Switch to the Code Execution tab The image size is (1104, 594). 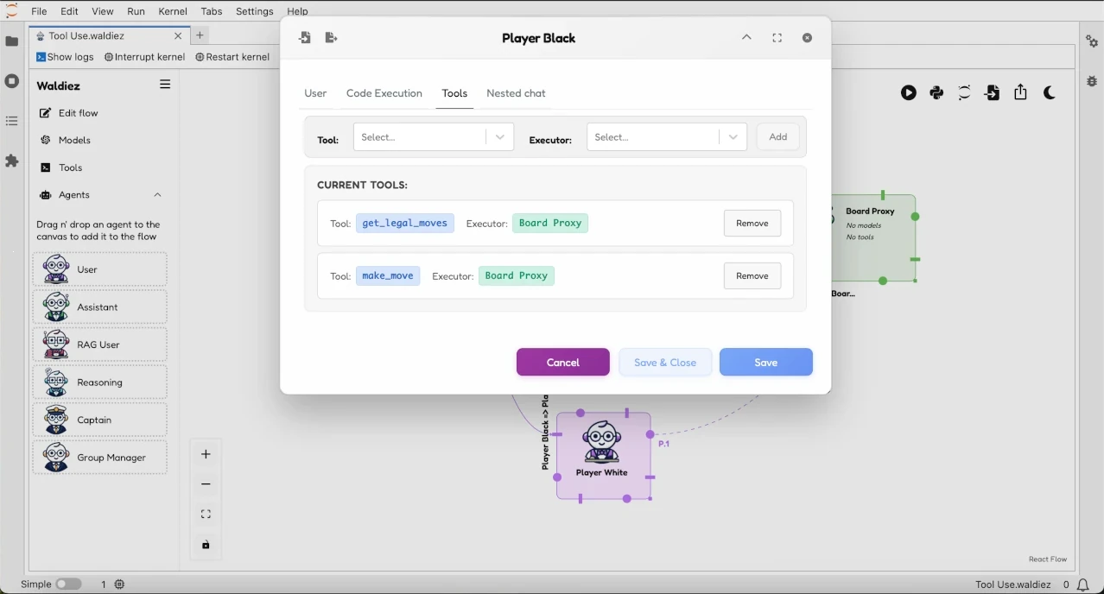pyautogui.click(x=384, y=93)
